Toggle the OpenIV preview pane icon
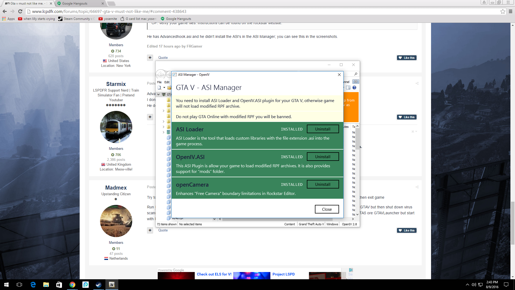 coord(348,88)
